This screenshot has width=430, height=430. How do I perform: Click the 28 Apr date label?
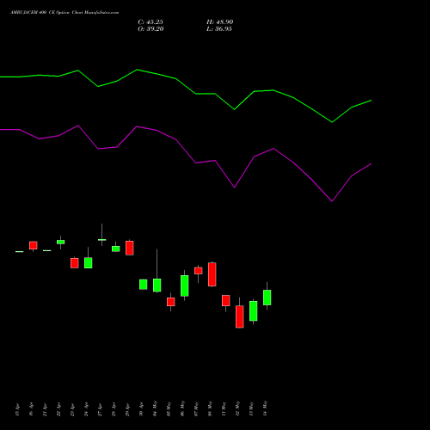[x=114, y=409]
